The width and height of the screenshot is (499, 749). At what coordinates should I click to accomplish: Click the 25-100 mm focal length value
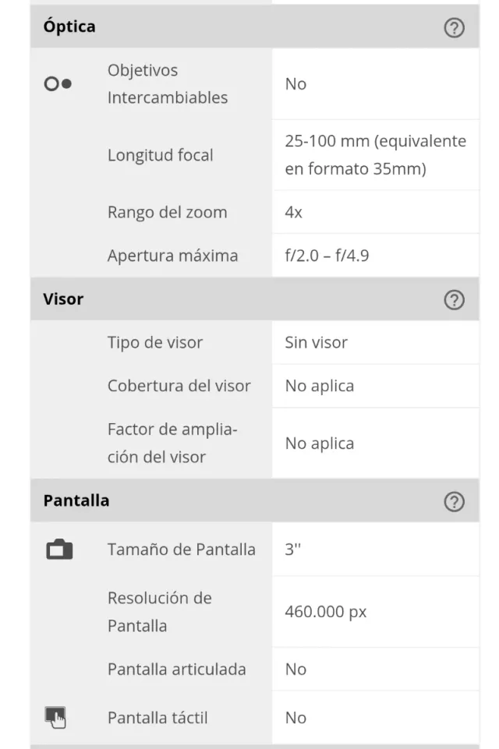click(x=375, y=155)
